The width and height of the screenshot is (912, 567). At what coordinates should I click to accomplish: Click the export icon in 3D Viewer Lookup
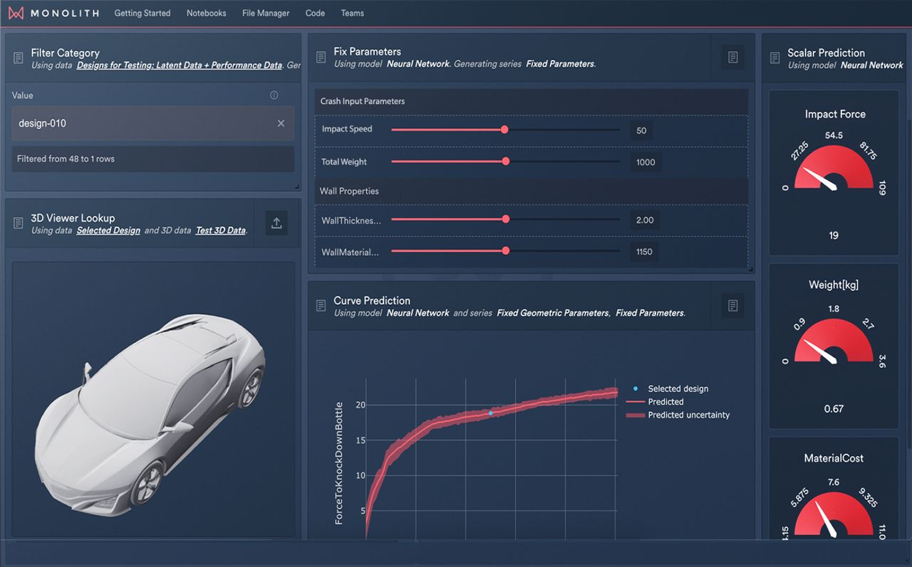click(276, 223)
